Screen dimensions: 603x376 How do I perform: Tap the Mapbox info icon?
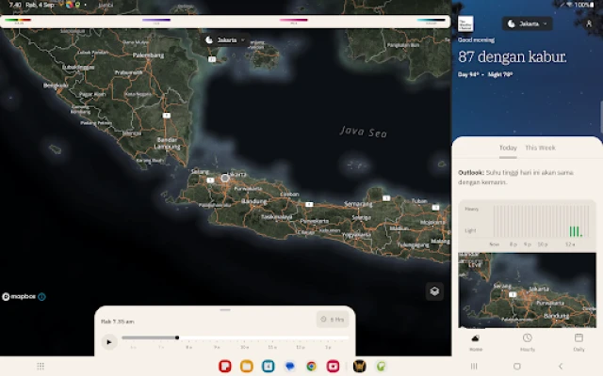41,296
